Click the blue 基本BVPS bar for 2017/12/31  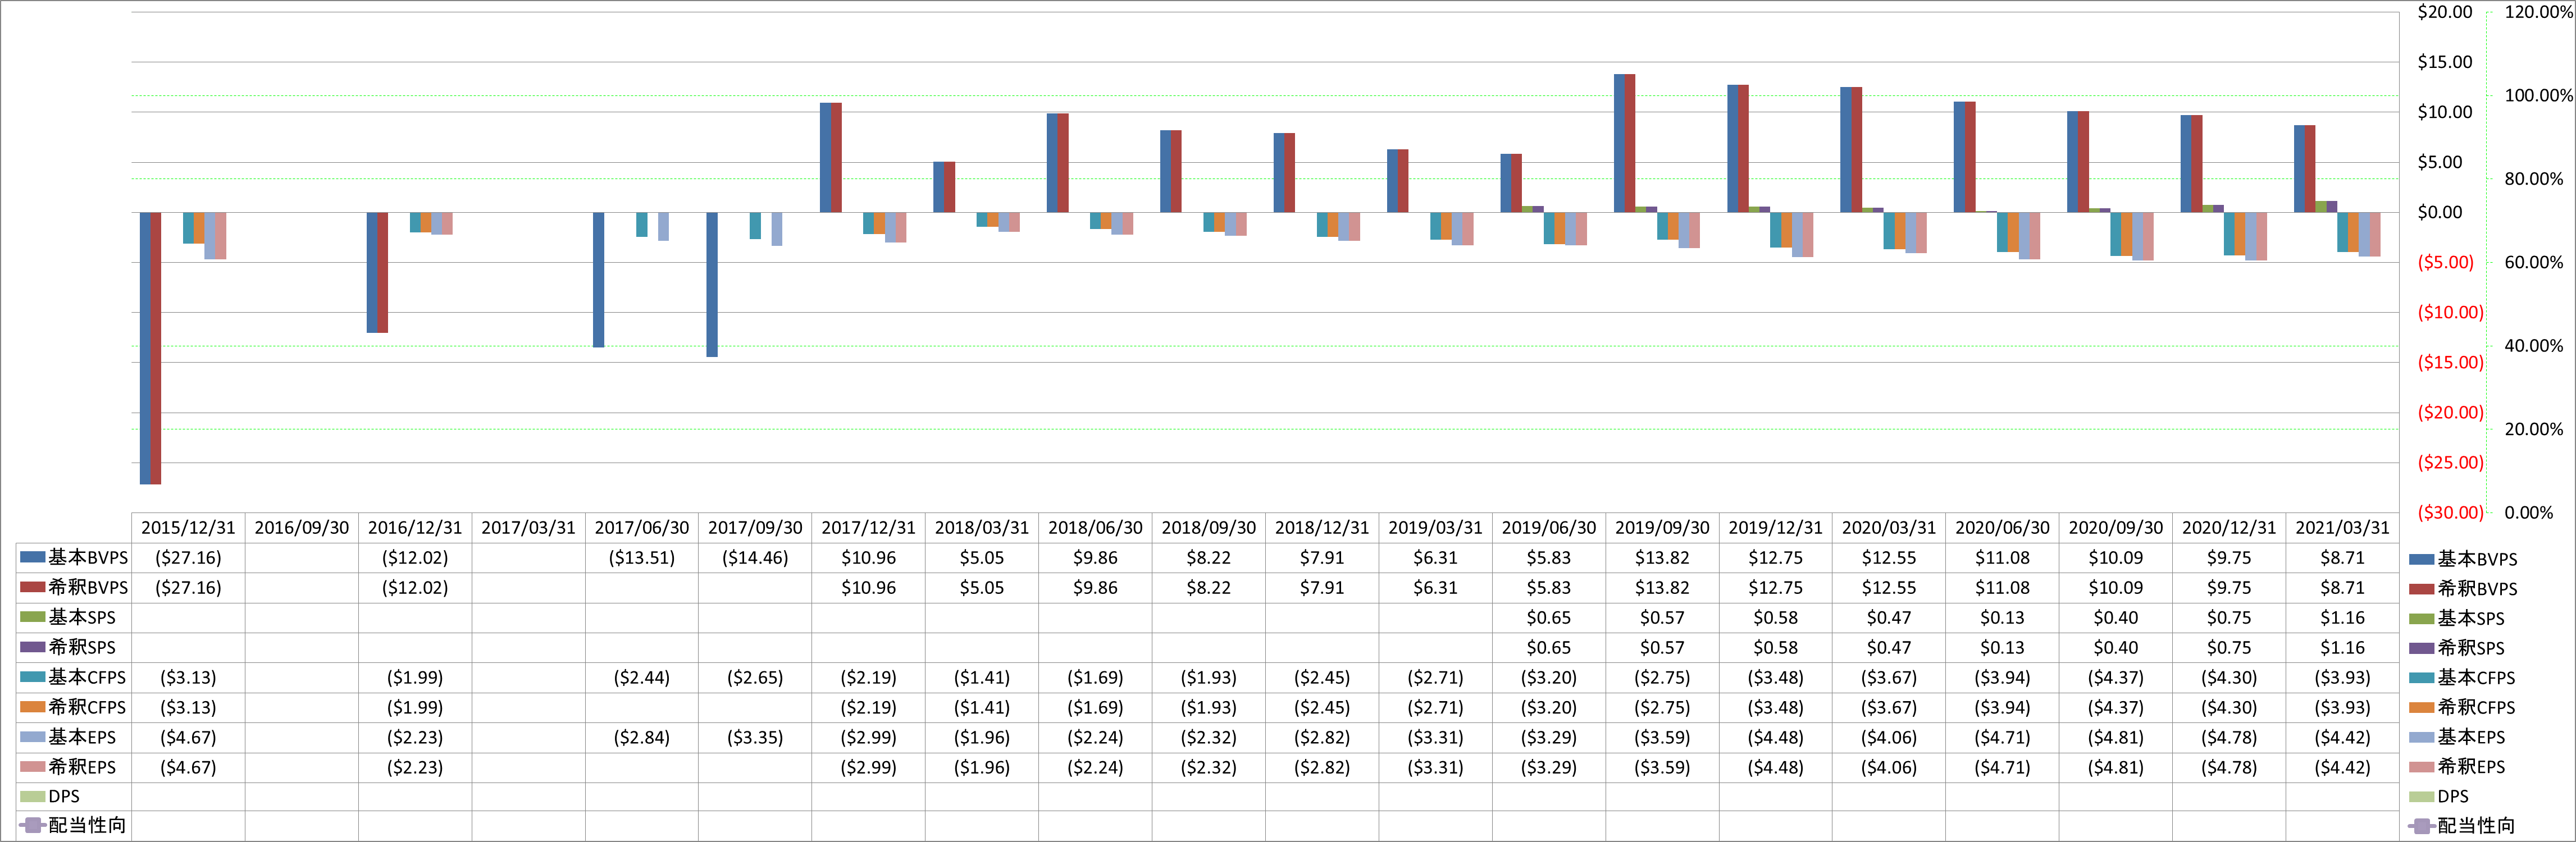coord(825,157)
